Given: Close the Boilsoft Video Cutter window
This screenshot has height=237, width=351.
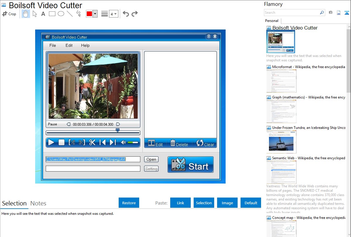Looking at the screenshot, I should [215, 37].
